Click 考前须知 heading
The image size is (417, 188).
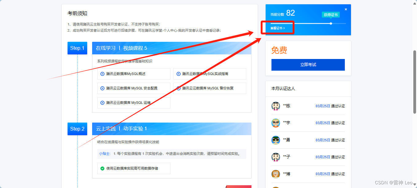point(77,14)
